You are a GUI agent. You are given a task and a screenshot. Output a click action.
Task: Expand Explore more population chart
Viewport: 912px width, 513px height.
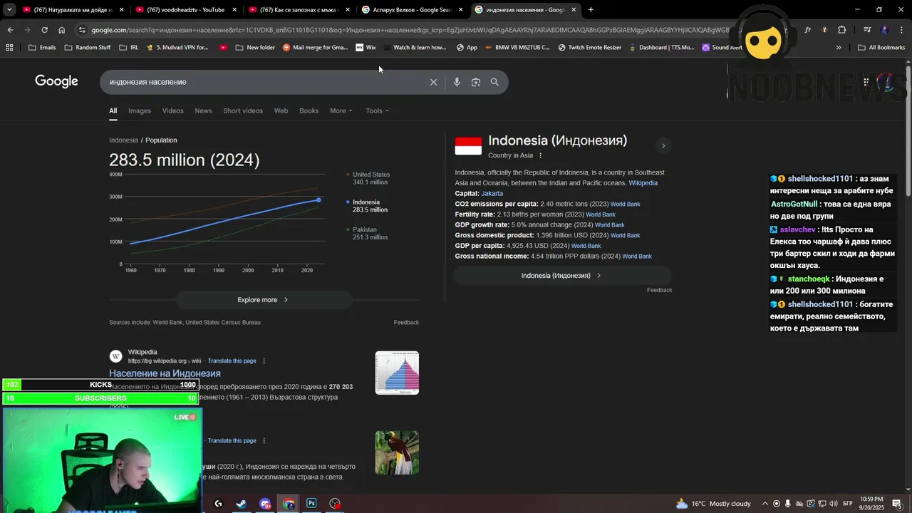tap(264, 300)
